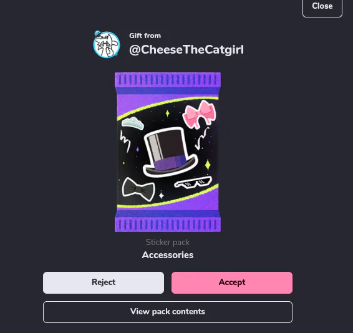The width and height of the screenshot is (353, 333).
Task: Click the white sparkle near the bow tie
Action: [161, 195]
